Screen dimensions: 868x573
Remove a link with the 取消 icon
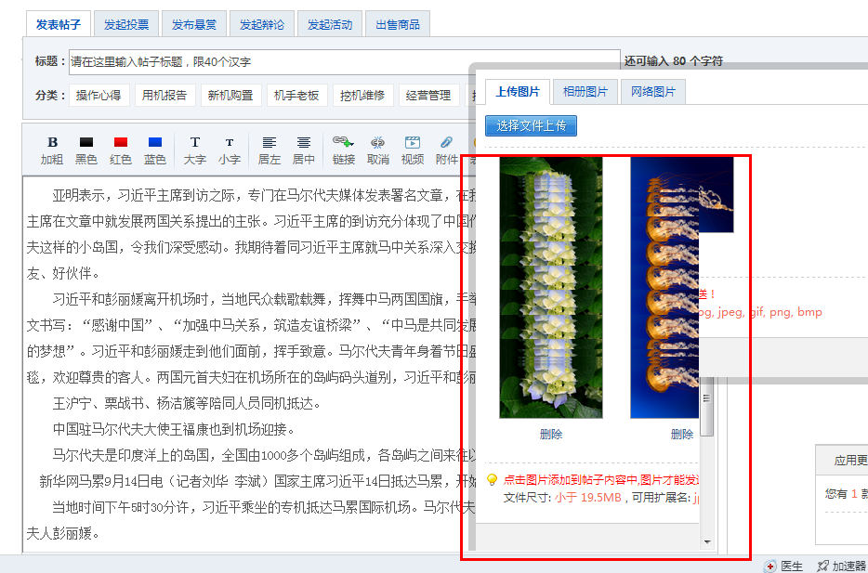[x=377, y=150]
